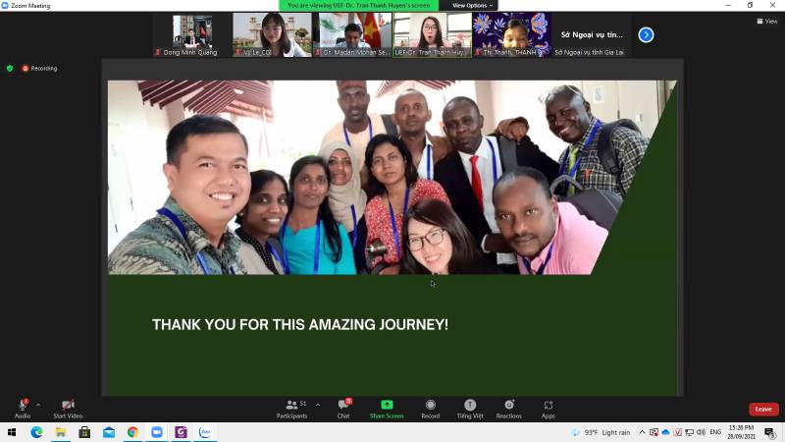Turn on camera with Start Video

click(68, 408)
